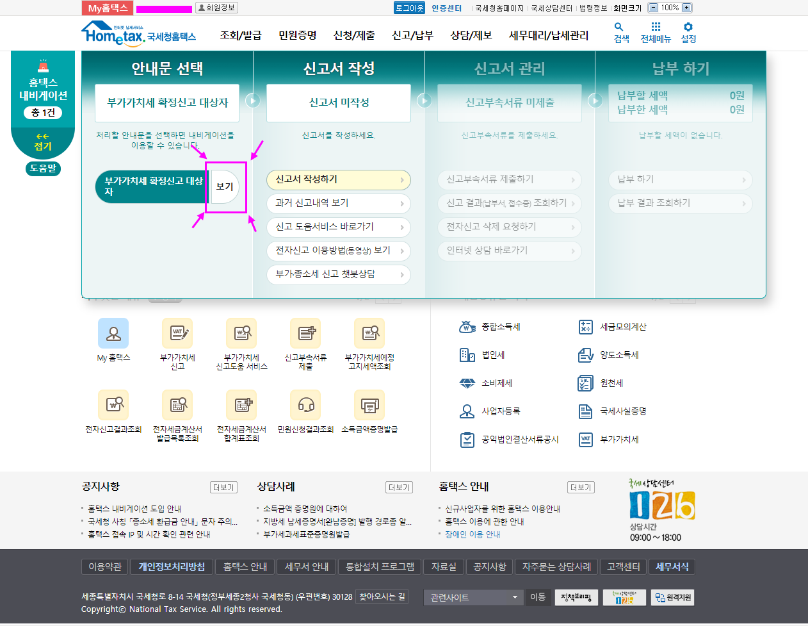This screenshot has height=626, width=808.
Task: Open the 신고/납부 menu
Action: (x=412, y=35)
